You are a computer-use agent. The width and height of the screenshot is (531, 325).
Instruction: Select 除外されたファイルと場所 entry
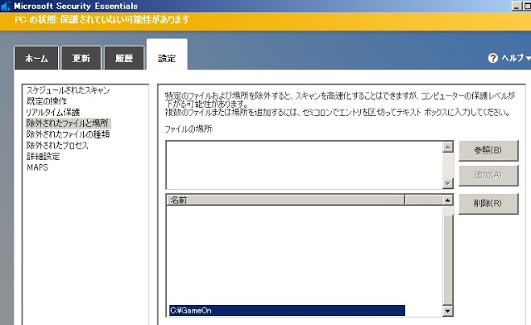[x=68, y=123]
